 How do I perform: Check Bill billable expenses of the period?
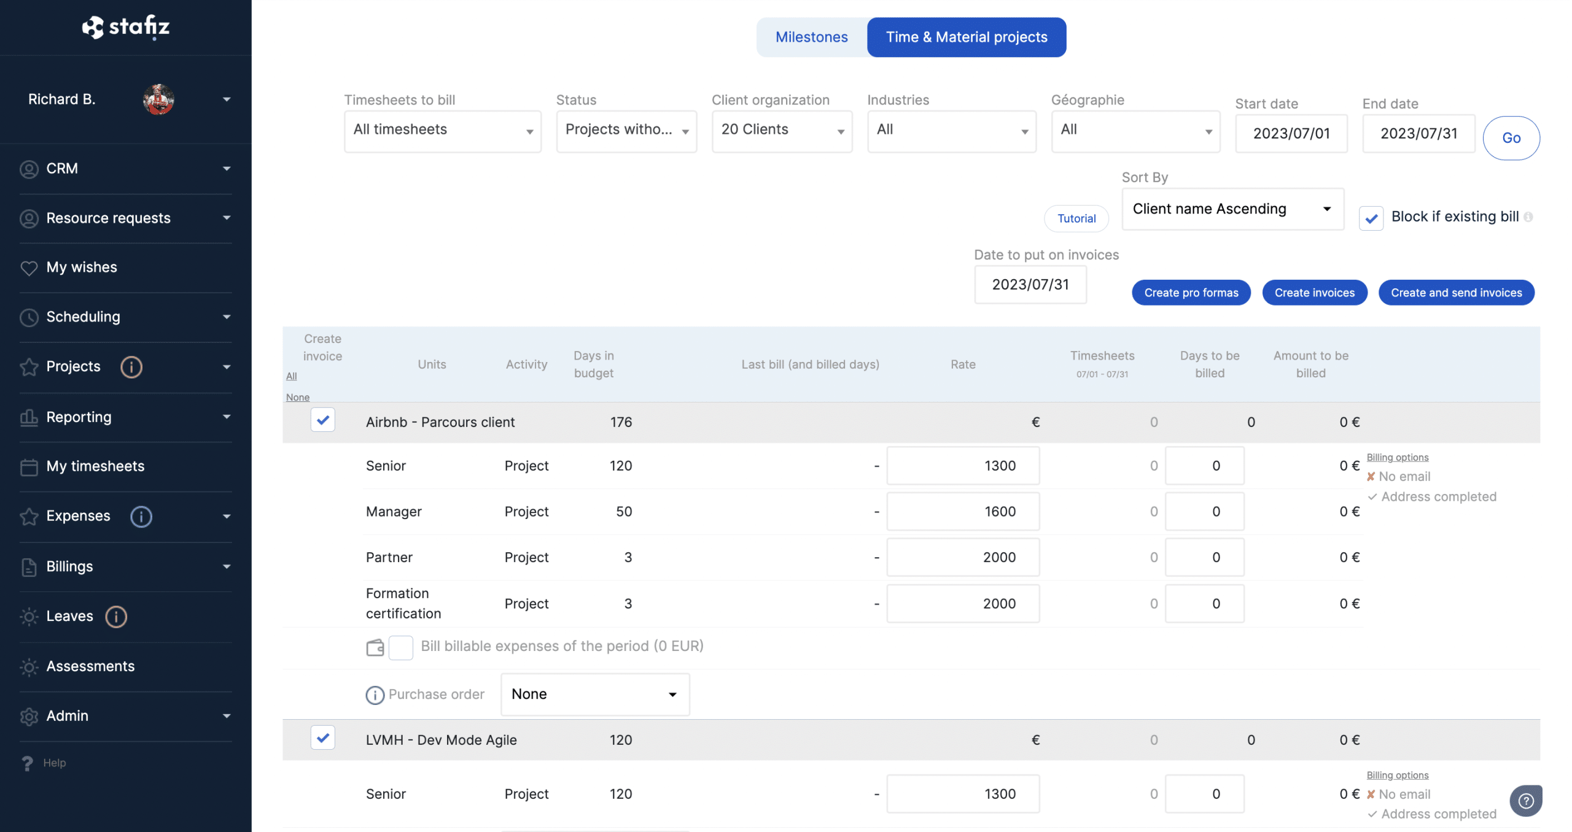(x=401, y=647)
